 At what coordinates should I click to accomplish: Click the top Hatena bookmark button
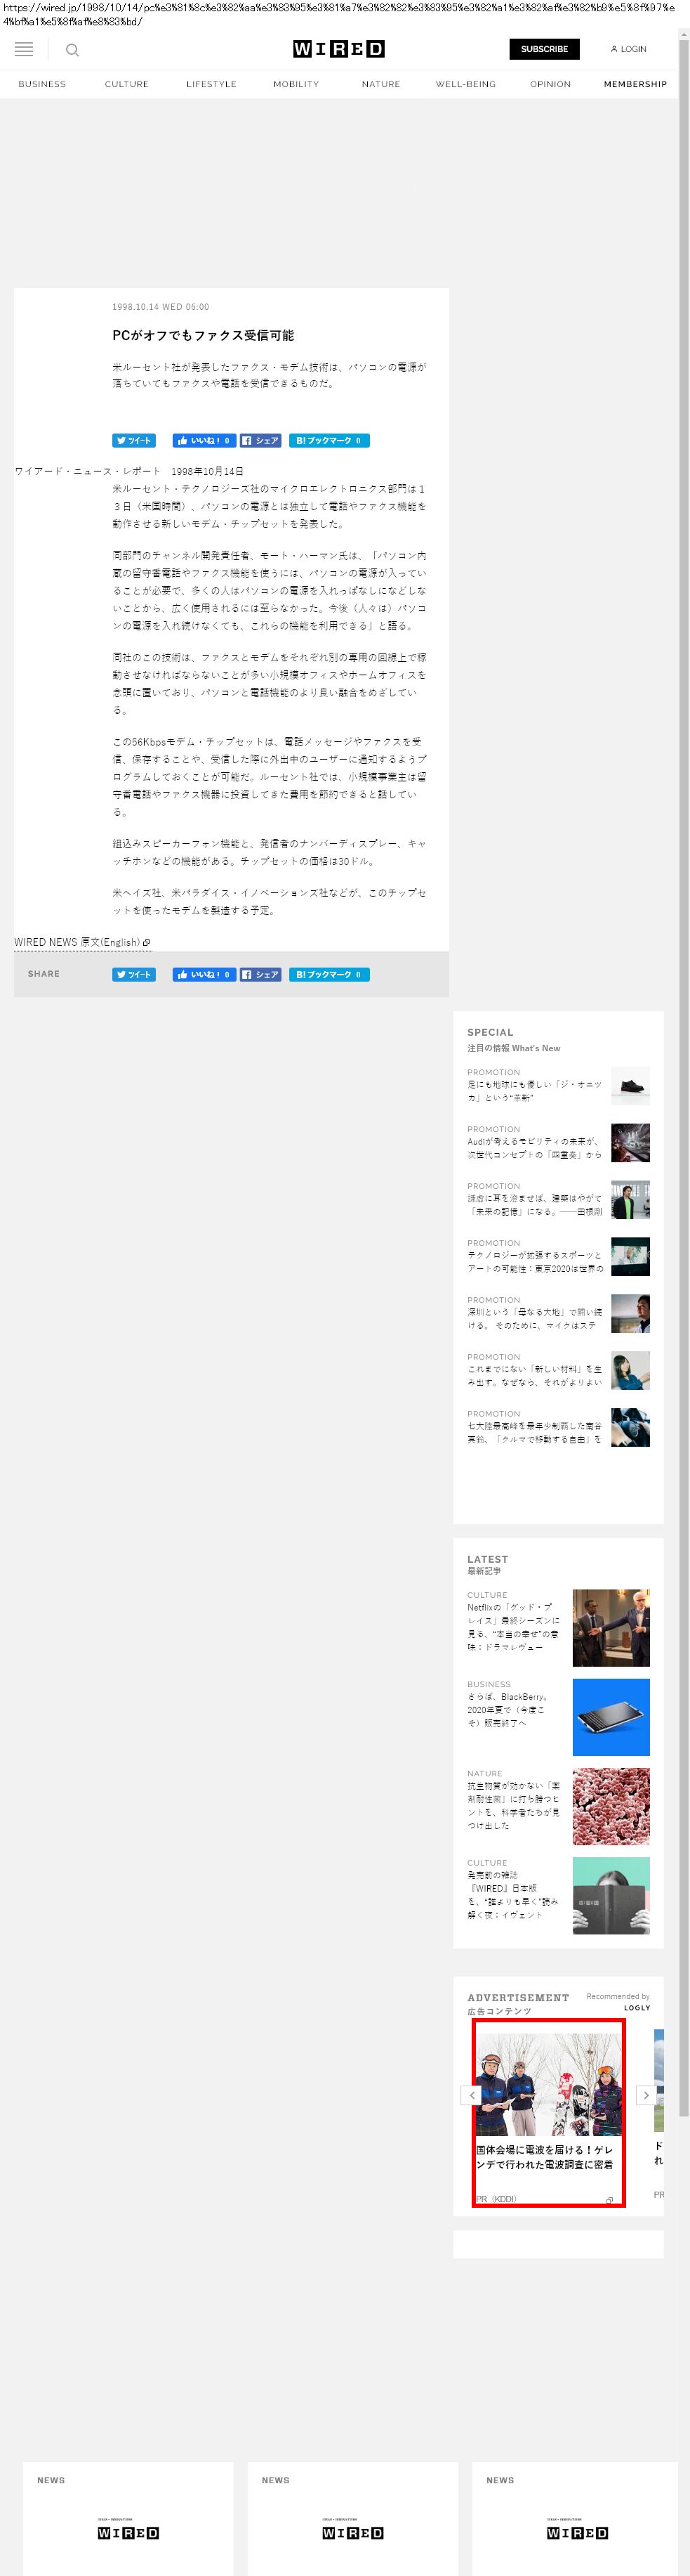tap(329, 440)
